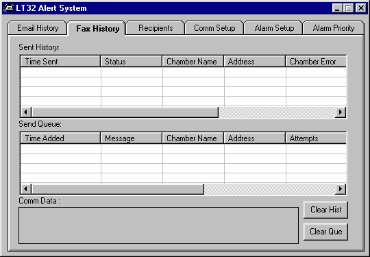Click the Clear Que button
The image size is (370, 257).
point(325,232)
